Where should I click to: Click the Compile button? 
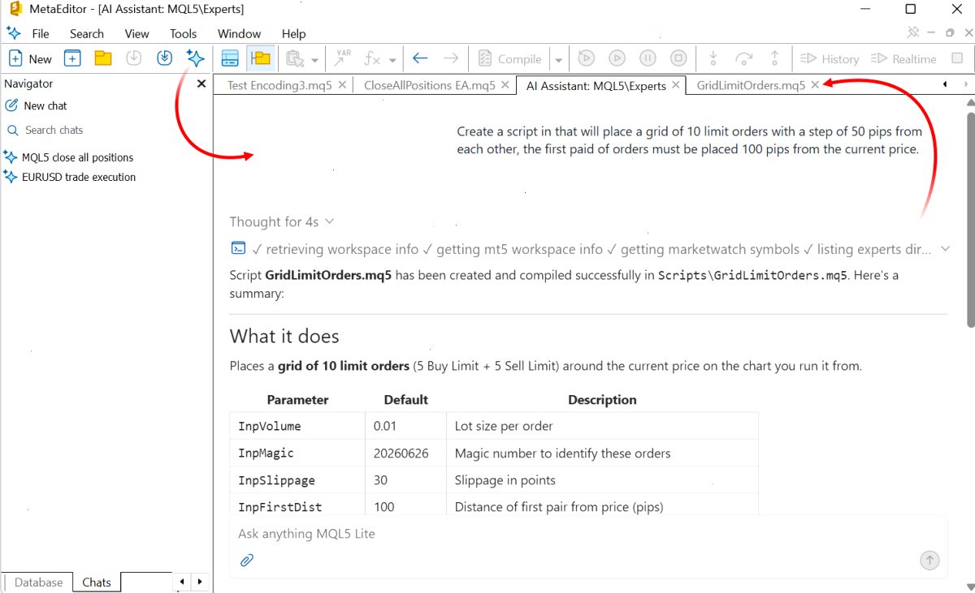(509, 58)
